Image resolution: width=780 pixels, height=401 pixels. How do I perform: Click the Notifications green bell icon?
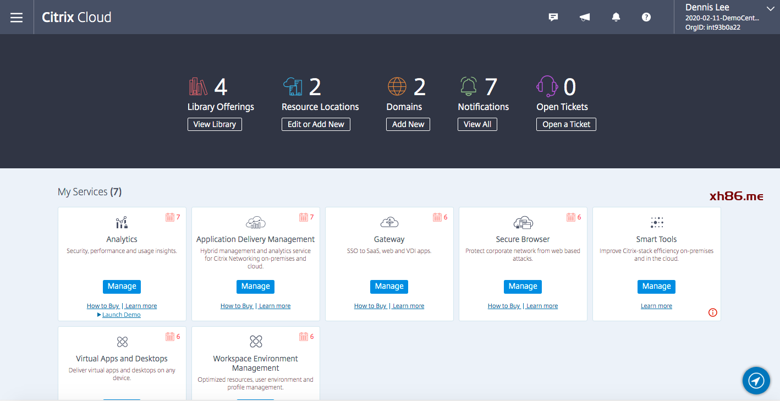pos(469,86)
